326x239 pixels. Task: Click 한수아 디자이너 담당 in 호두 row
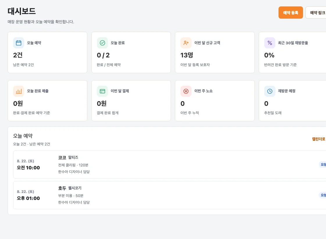74,202
